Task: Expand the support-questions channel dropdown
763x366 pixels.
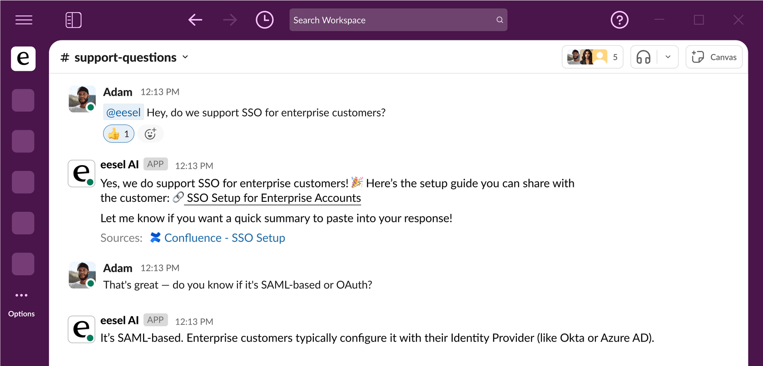Action: [x=185, y=57]
